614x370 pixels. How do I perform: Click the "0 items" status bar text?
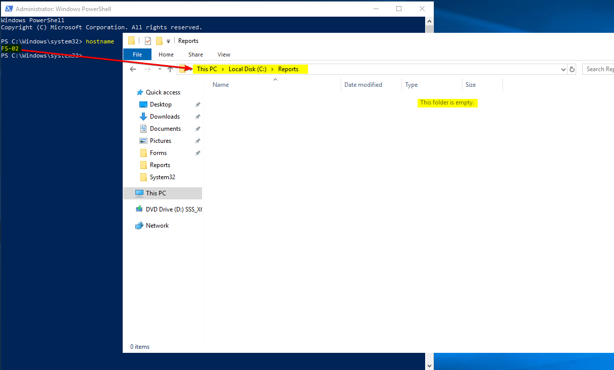click(140, 347)
